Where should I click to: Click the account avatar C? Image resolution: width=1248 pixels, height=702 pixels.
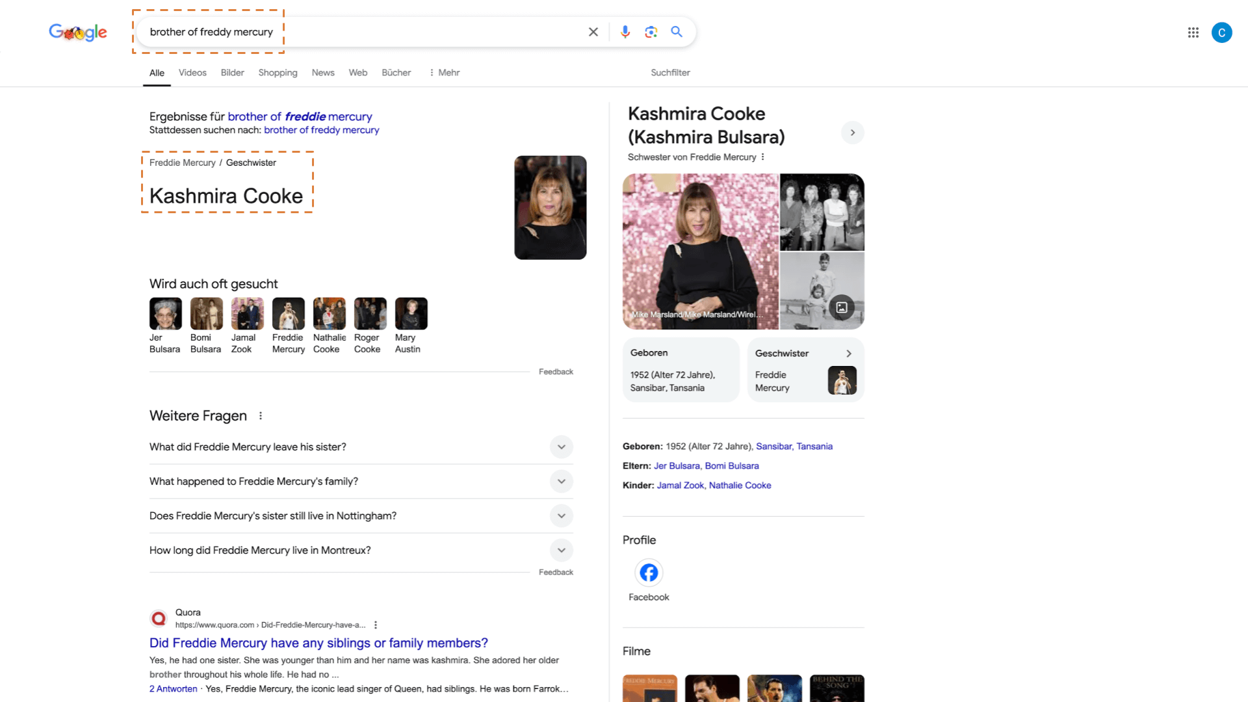coord(1221,32)
